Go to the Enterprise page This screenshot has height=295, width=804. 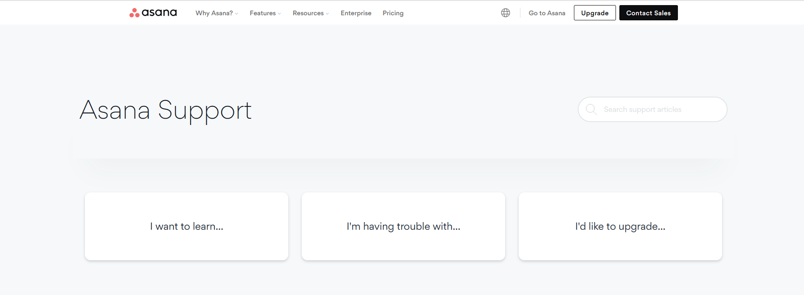(356, 13)
